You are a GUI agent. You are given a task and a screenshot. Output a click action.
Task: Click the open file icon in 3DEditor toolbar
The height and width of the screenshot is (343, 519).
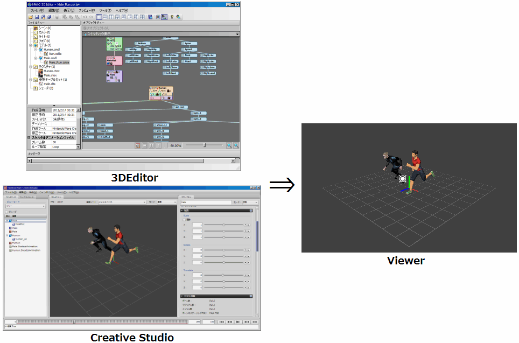[31, 17]
